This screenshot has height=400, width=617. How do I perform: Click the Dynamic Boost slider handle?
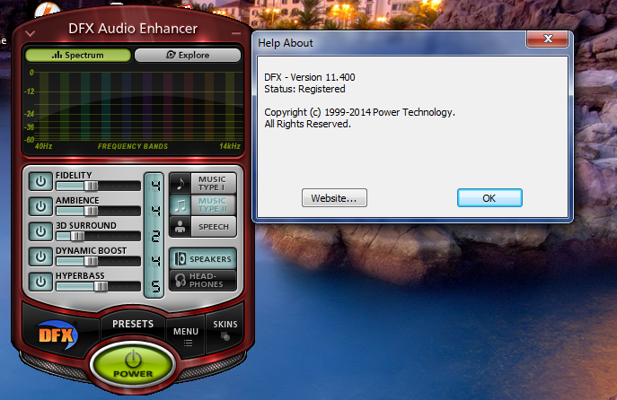[91, 261]
